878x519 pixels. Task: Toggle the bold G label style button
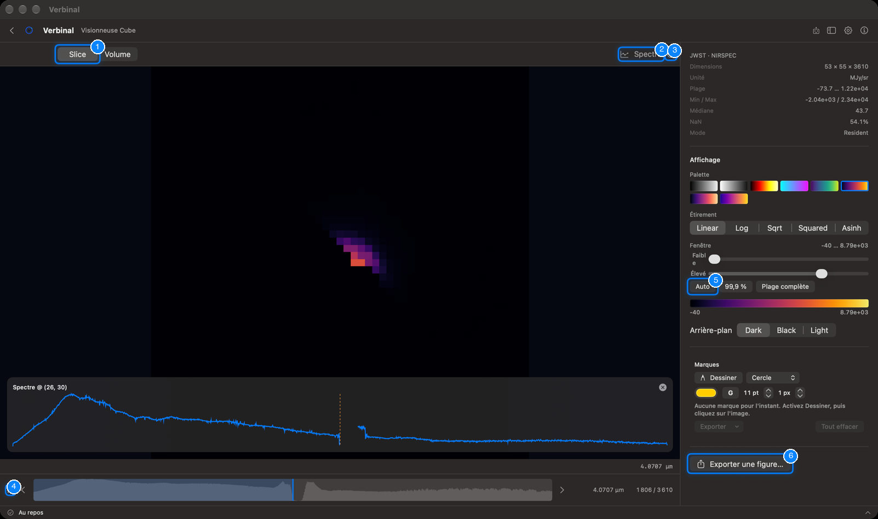[730, 393]
